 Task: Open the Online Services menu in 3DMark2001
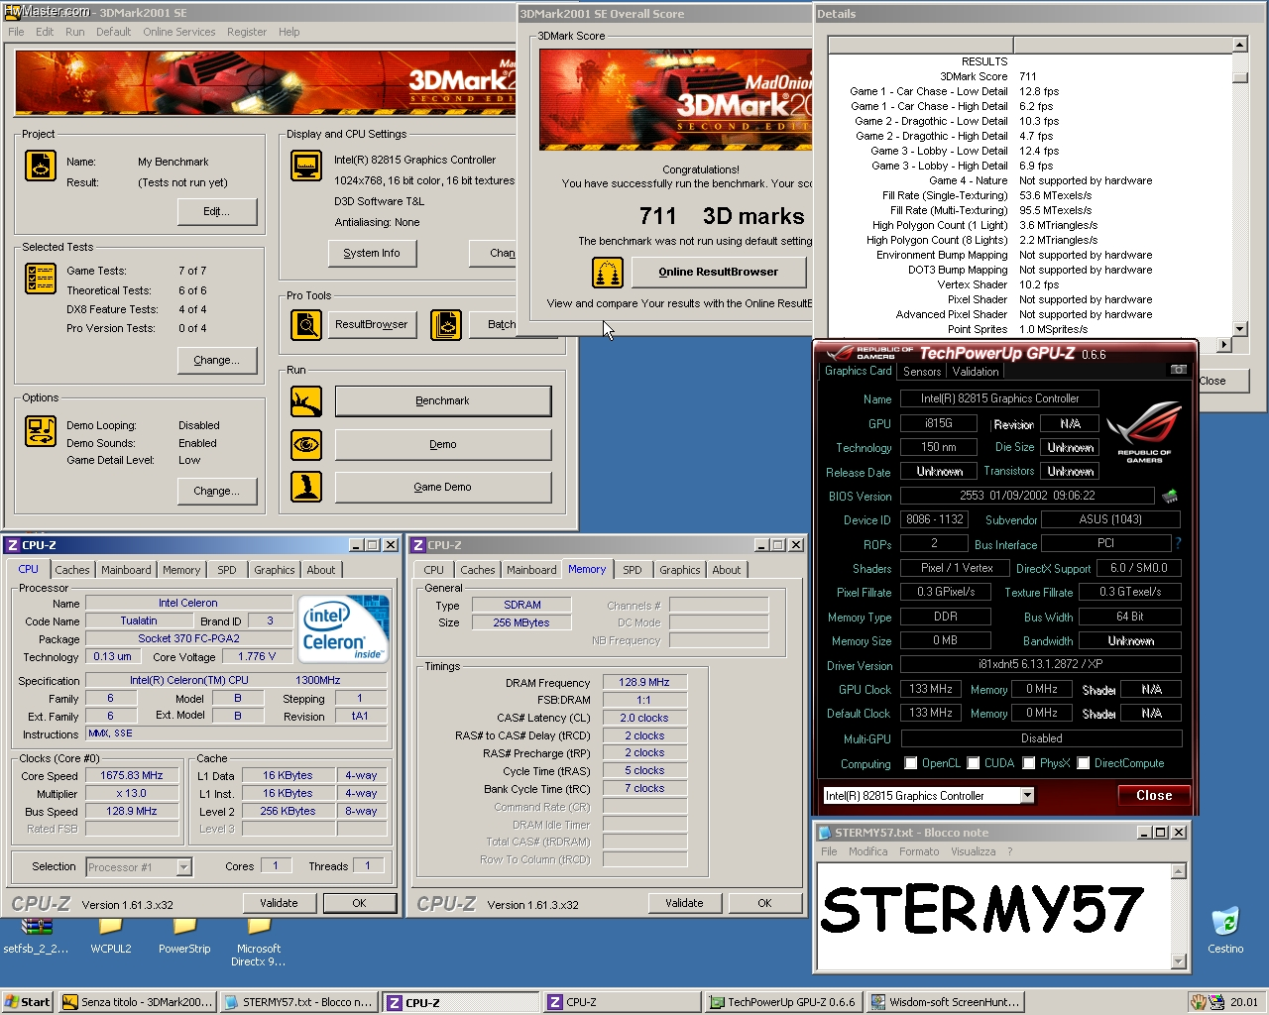(178, 32)
